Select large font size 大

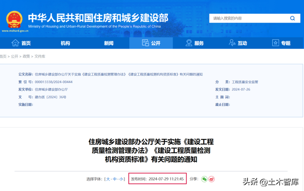[108, 179]
